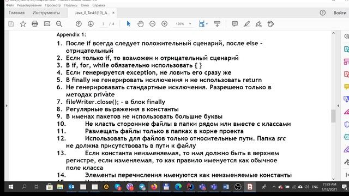This screenshot has width=349, height=196.
Task: Activate the Hand pan tool
Action: pyautogui.click(x=141, y=24)
